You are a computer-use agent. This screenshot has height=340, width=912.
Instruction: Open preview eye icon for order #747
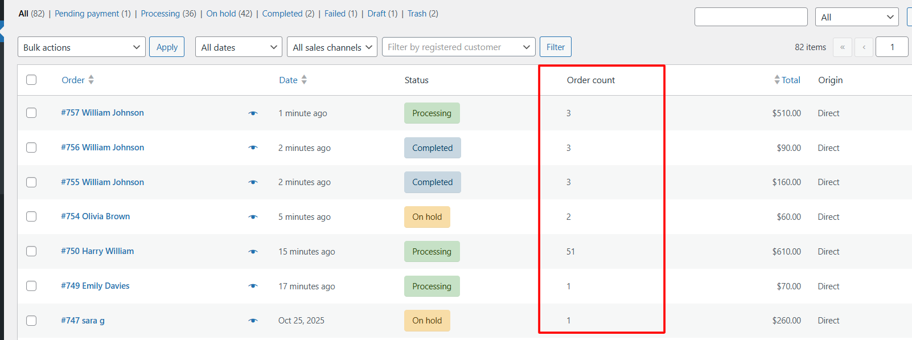253,321
